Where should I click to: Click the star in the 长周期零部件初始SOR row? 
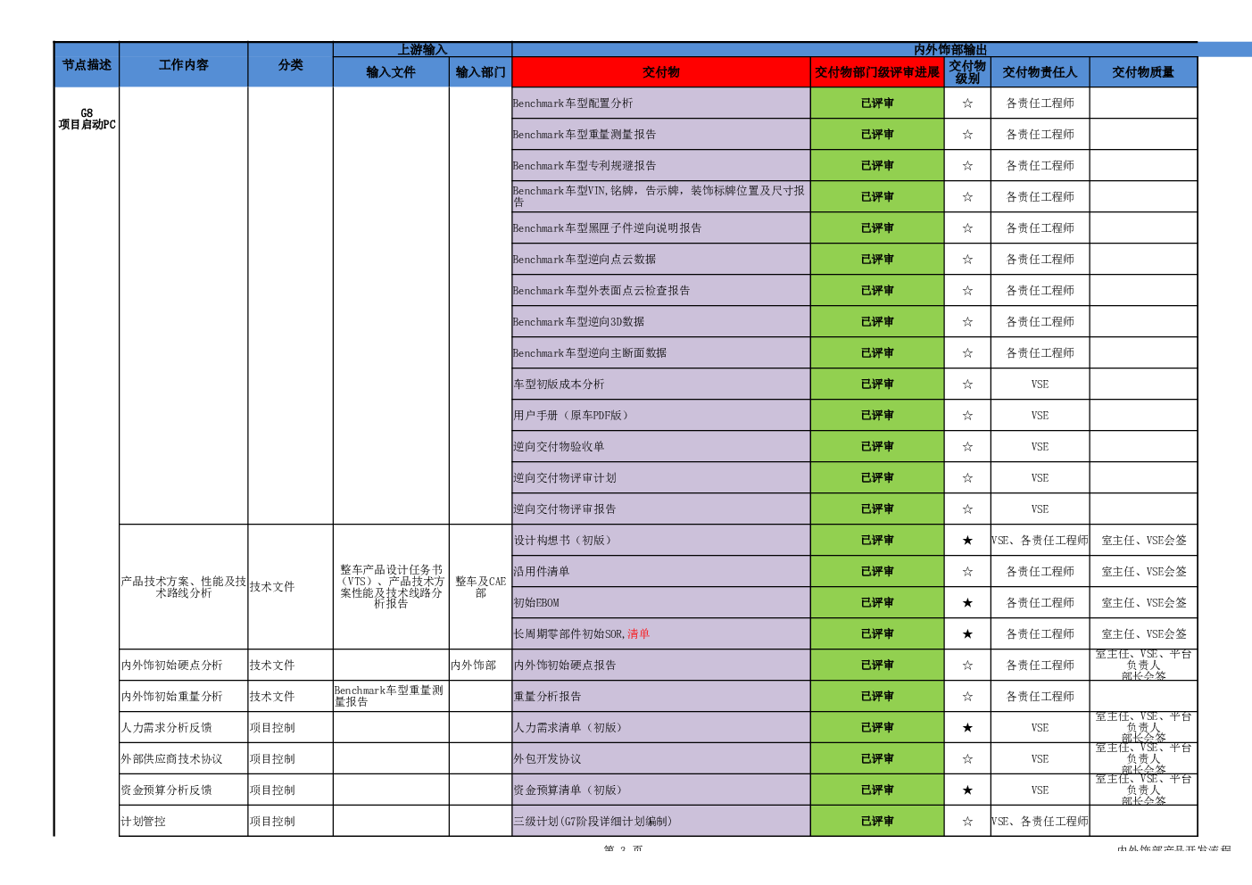pyautogui.click(x=967, y=634)
